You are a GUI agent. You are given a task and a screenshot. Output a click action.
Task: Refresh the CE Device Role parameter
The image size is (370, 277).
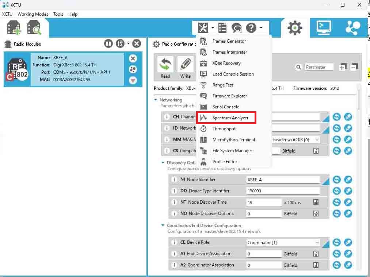[x=337, y=242]
